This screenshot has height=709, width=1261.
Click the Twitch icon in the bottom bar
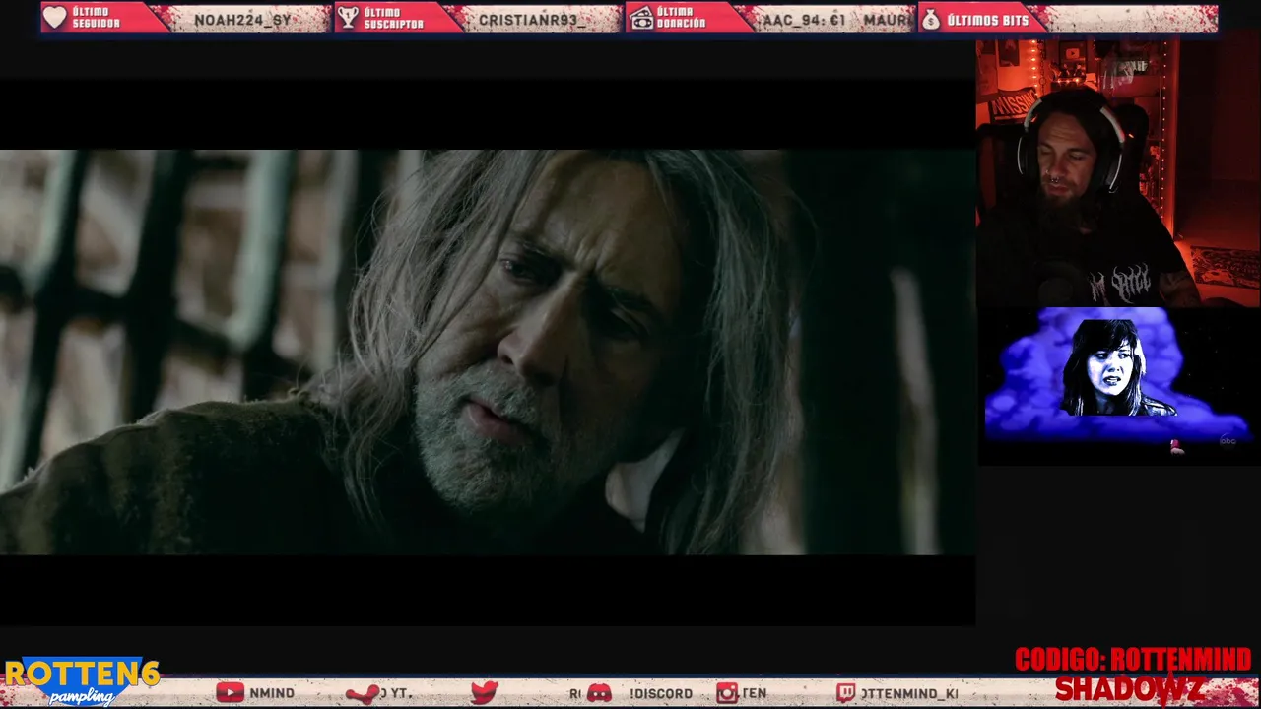tap(846, 693)
